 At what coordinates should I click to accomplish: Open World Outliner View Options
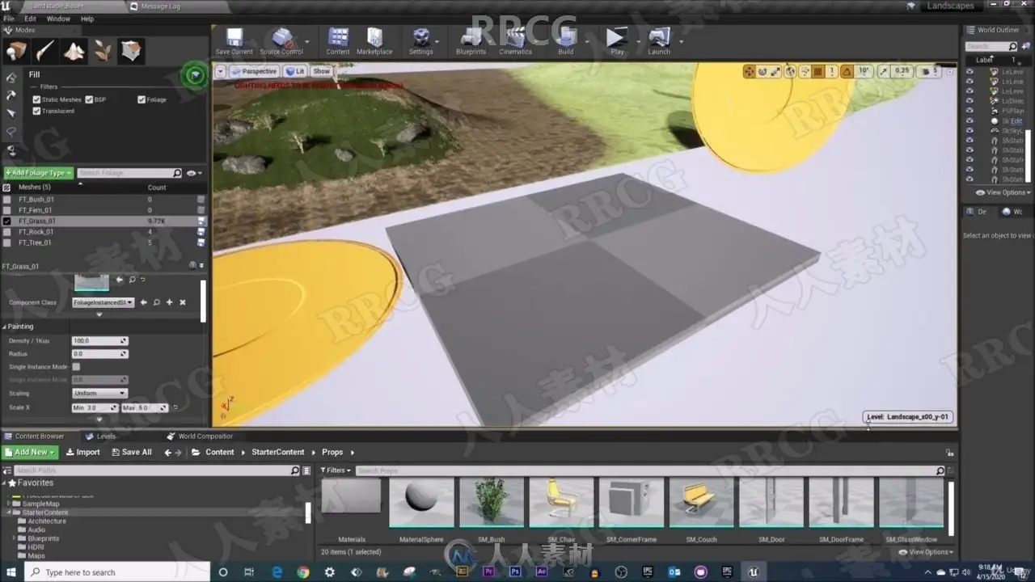coord(1002,192)
